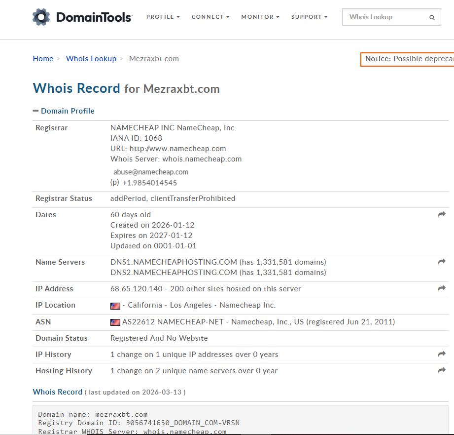
Task: Click the Whois Lookup search field
Action: 384,17
